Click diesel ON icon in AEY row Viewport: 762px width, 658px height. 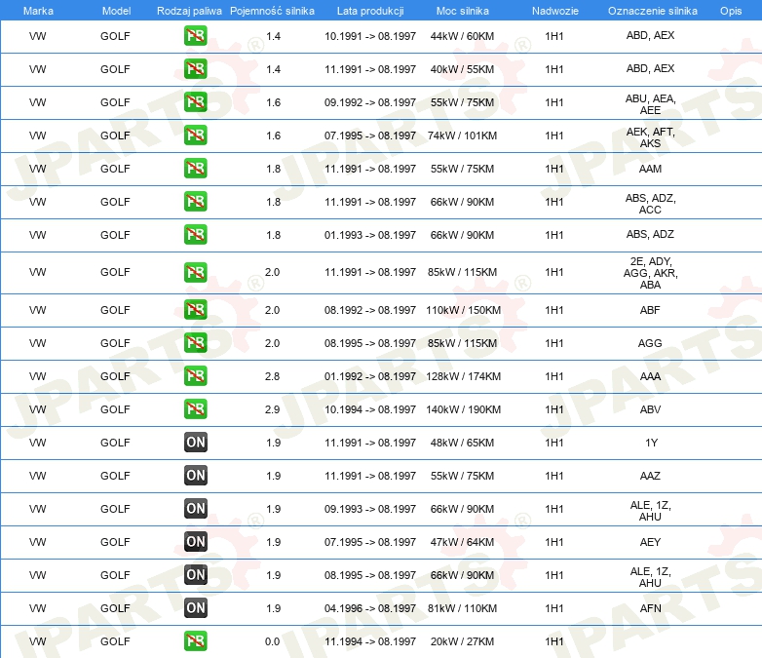point(195,541)
